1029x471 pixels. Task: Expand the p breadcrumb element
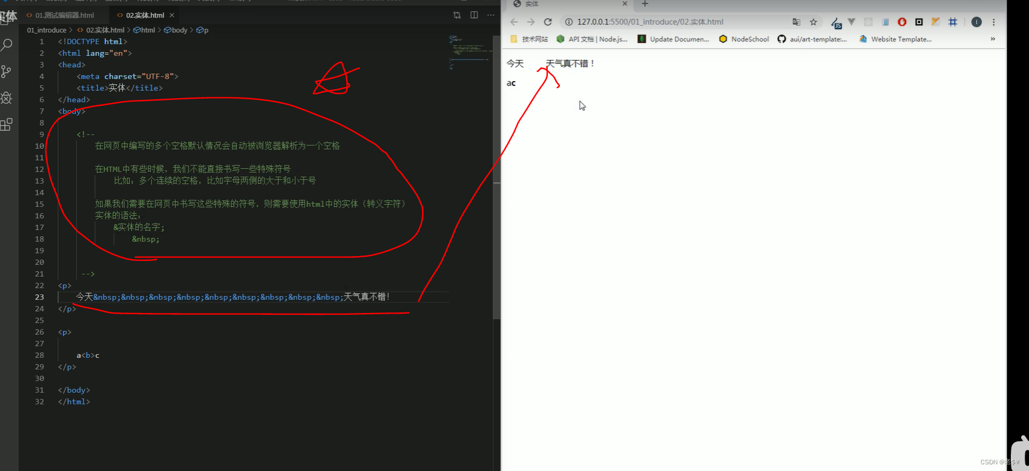point(202,30)
